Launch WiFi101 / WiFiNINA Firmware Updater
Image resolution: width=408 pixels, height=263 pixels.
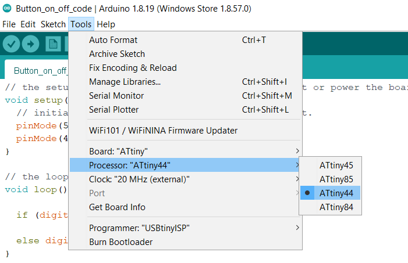point(186,130)
